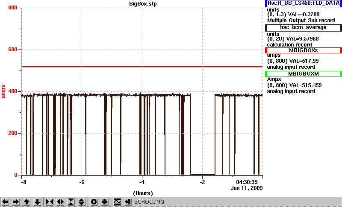Select the HacR_BB_LS450:FLD_DATA curve legend

304,3
